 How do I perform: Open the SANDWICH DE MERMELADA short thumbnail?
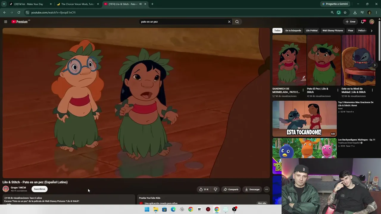pyautogui.click(x=289, y=60)
